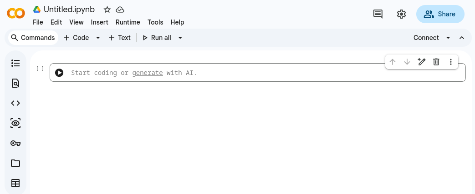Expand the Run all dropdown arrow

coord(180,38)
